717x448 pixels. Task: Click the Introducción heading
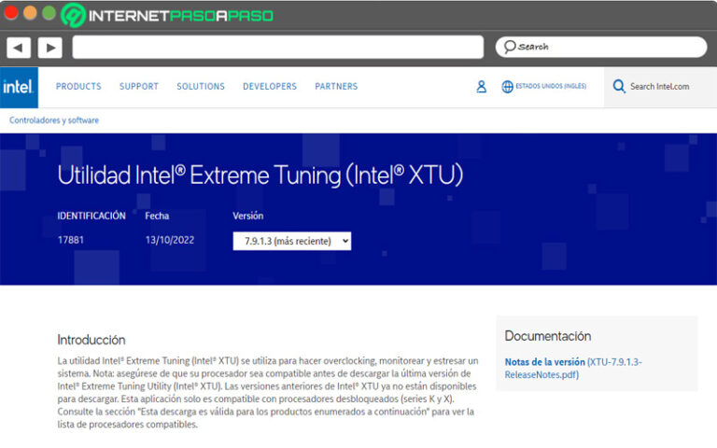[x=91, y=340]
